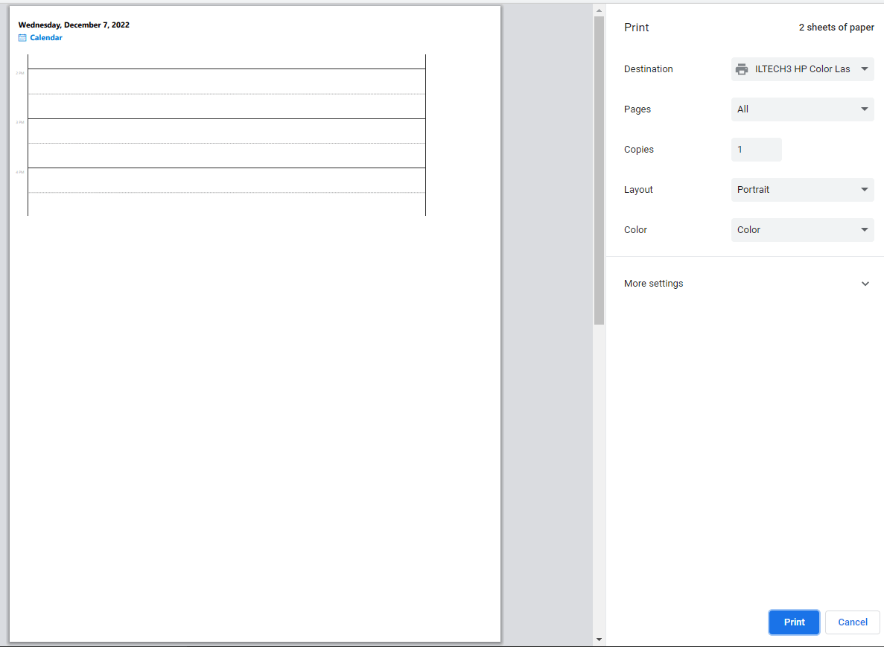Screen dimensions: 884x647
Task: Click the '2 sheets of paper' text
Action: click(836, 27)
